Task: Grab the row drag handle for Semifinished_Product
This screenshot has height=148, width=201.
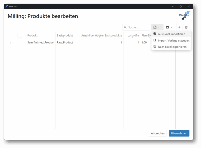Action: [x=11, y=43]
